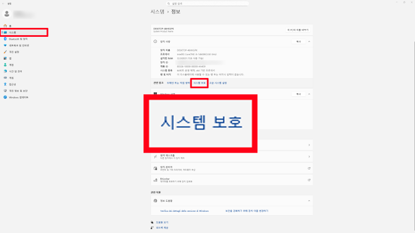The image size is (415, 233).
Task: Click the 개인 설정 paintbrush icon
Action: [x=5, y=52]
